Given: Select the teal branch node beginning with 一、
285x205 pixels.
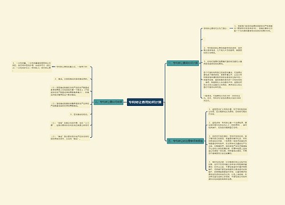Looking at the screenshot, I should pyautogui.click(x=183, y=63).
